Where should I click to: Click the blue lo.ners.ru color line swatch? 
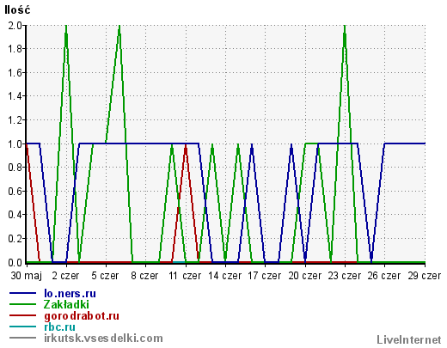tap(23, 293)
